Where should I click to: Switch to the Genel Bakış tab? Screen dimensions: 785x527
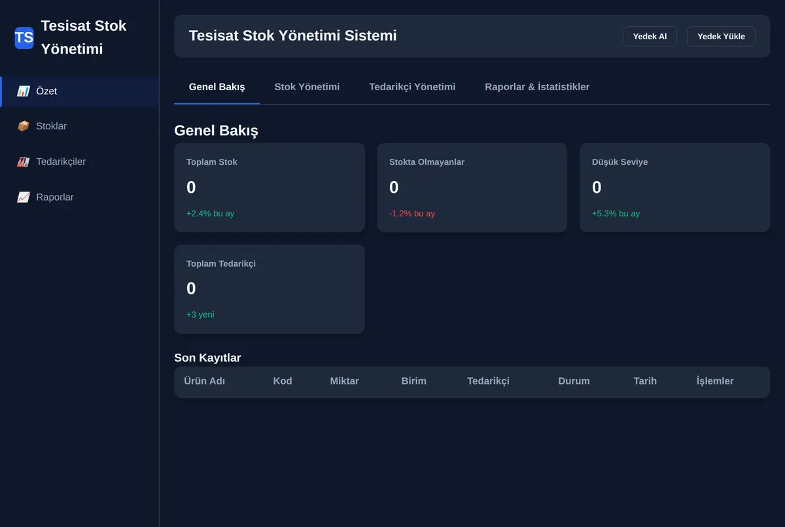(217, 87)
